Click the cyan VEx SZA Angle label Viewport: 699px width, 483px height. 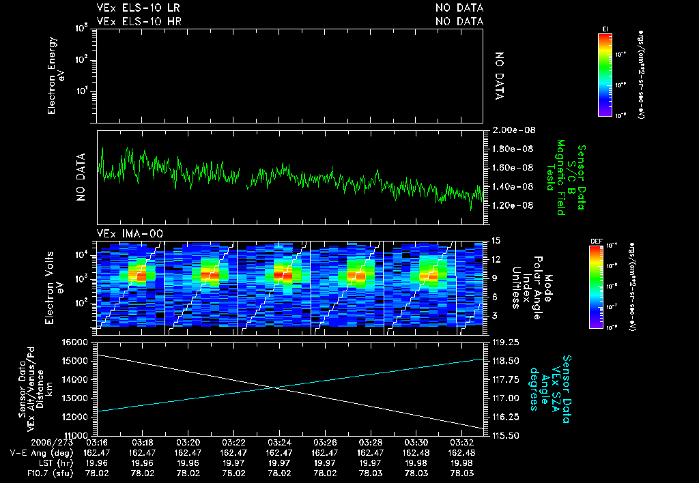pyautogui.click(x=551, y=389)
